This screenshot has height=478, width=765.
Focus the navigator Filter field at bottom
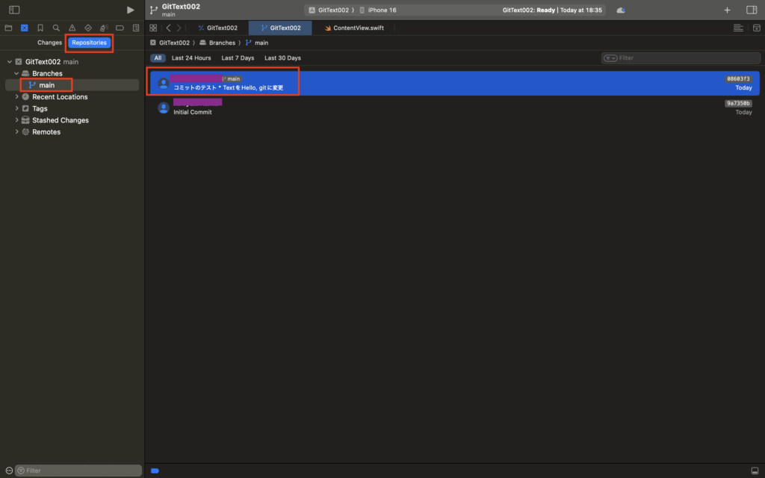click(x=78, y=471)
